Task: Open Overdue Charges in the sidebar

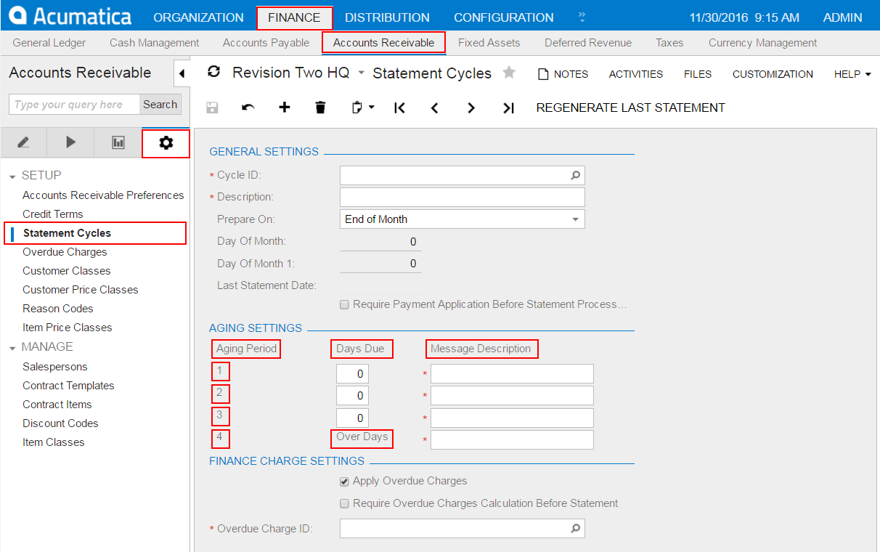Action: coord(65,252)
